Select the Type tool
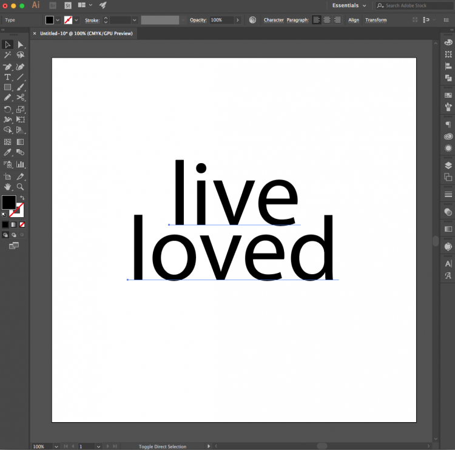The height and width of the screenshot is (450, 455). 7,77
